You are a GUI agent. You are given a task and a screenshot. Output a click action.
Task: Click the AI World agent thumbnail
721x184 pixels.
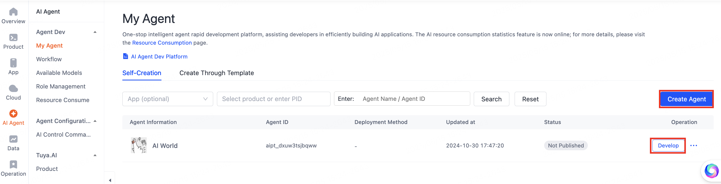point(138,145)
